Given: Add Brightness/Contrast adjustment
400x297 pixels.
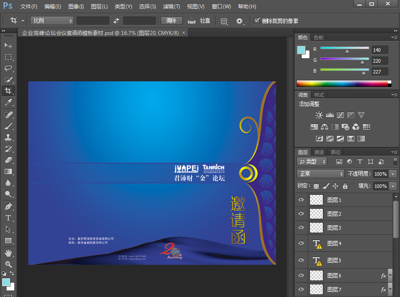Looking at the screenshot, I should (x=319, y=115).
